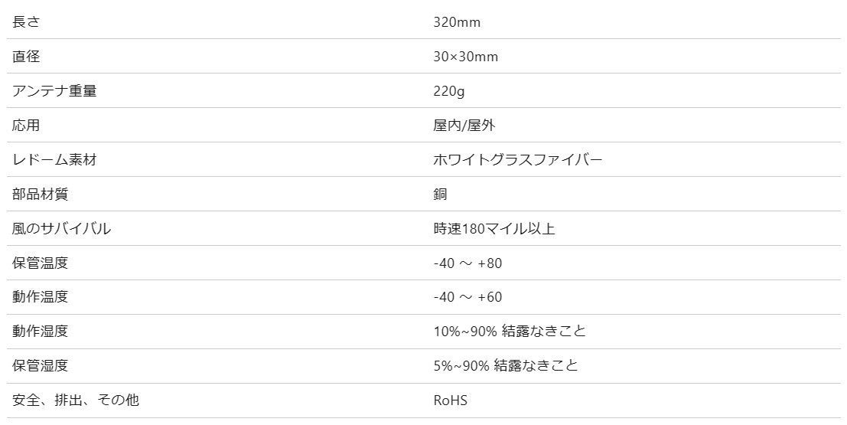Viewport: 847px width, 425px height.
Task: Click the 応用 row label
Action: click(26, 126)
